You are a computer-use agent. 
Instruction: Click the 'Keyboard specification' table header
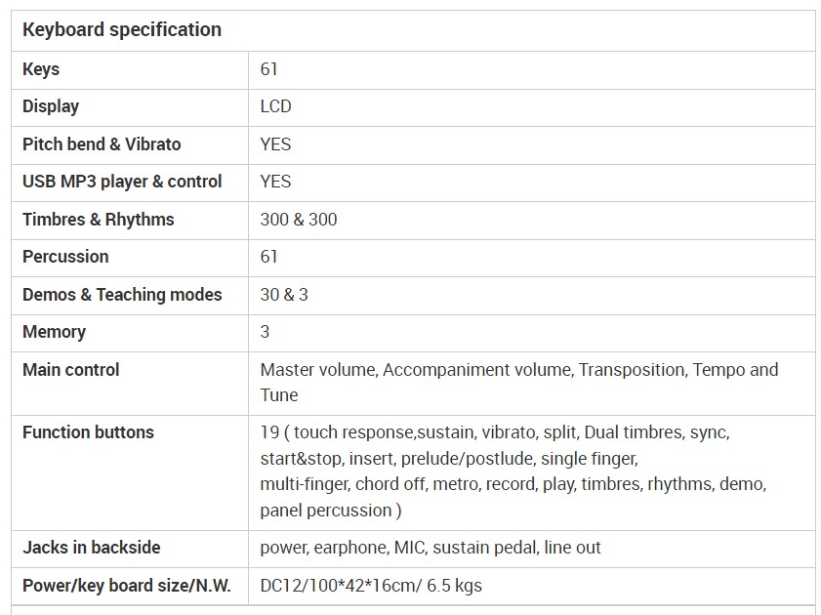click(x=122, y=29)
